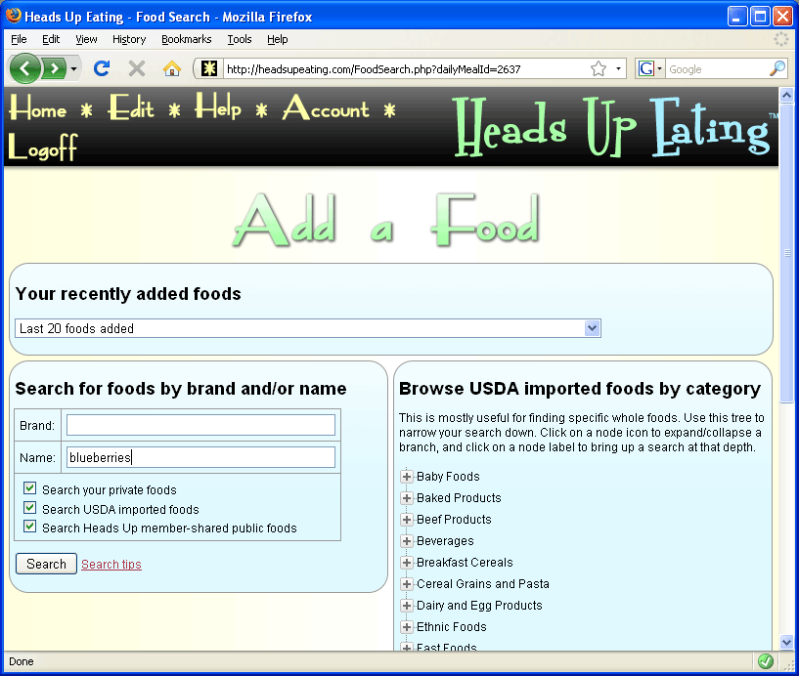Uncheck Search your private foods
The height and width of the screenshot is (676, 799).
29,488
